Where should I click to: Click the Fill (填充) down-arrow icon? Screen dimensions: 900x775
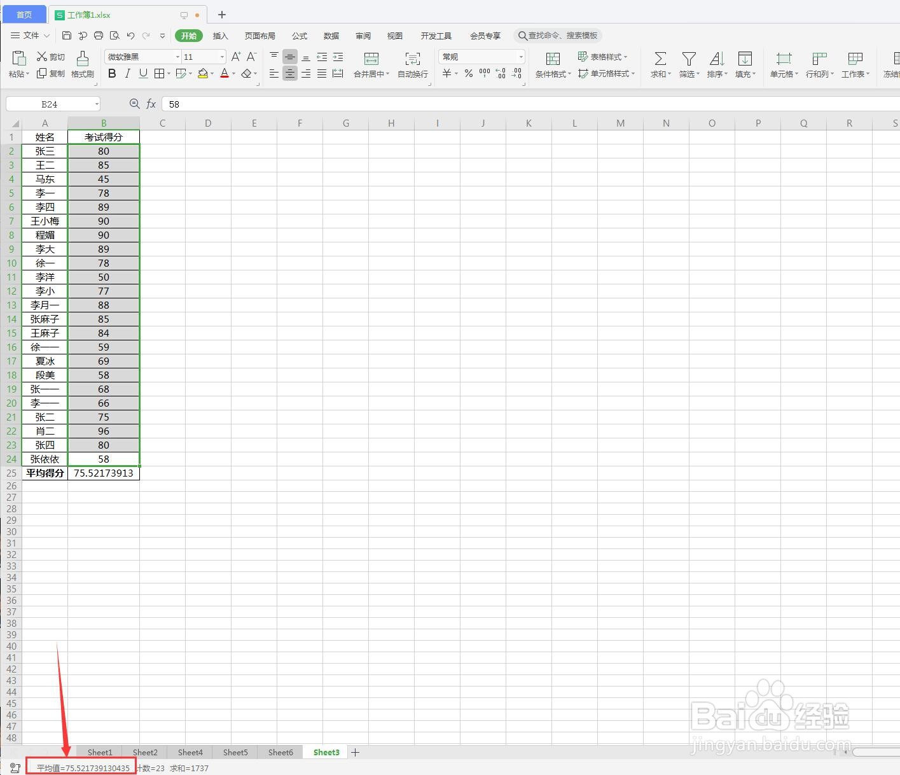click(x=745, y=59)
